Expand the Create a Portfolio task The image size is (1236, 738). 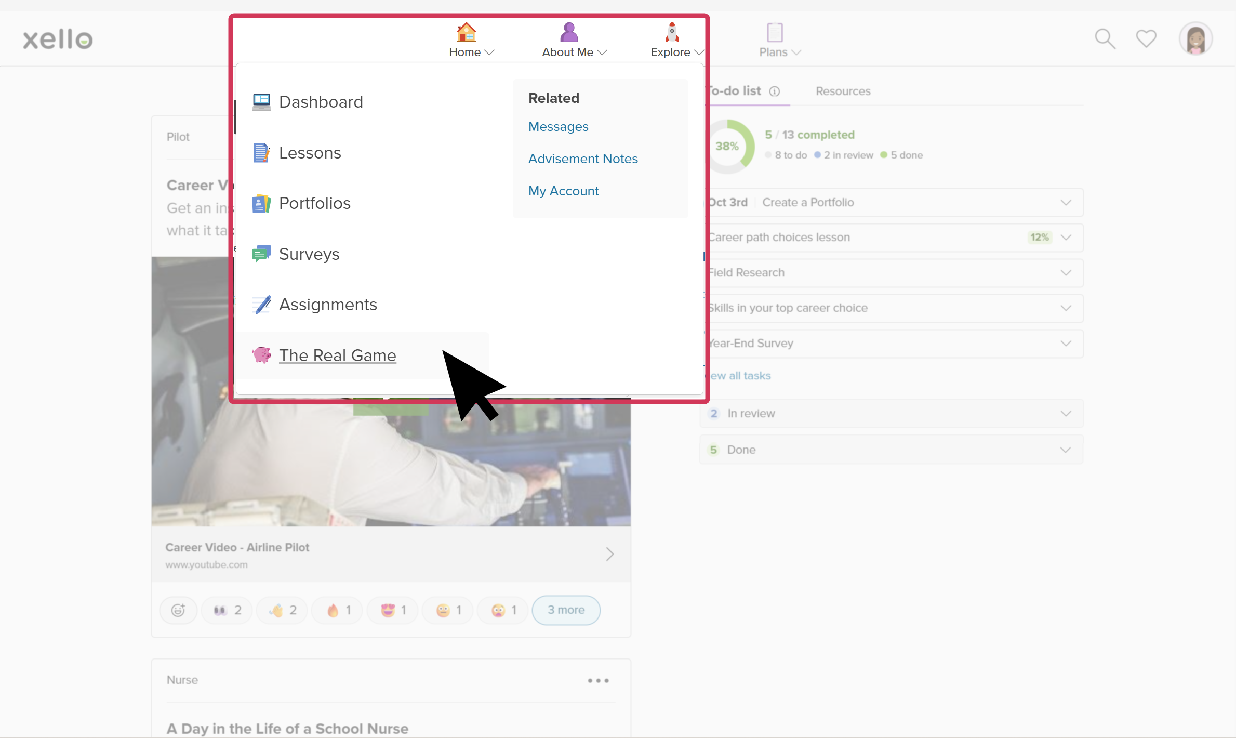click(x=1066, y=203)
